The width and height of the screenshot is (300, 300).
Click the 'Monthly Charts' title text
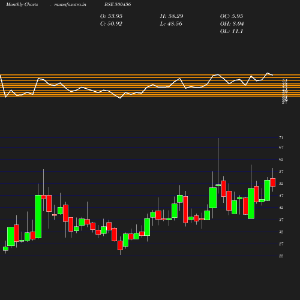[22, 4]
